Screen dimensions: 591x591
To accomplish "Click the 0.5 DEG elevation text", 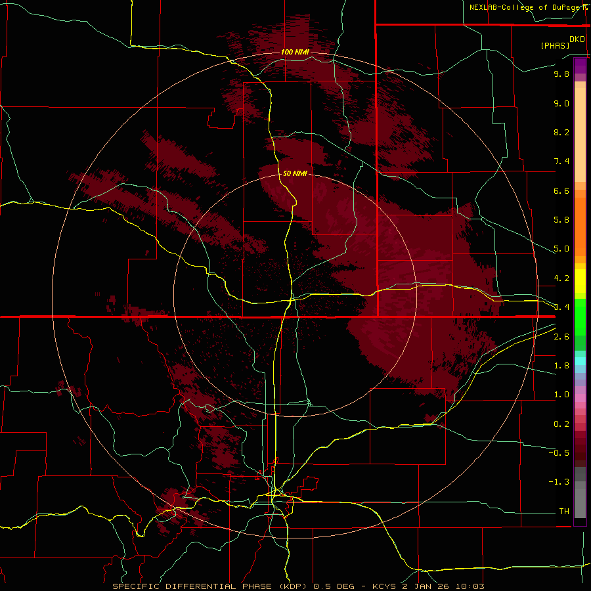I will point(334,586).
